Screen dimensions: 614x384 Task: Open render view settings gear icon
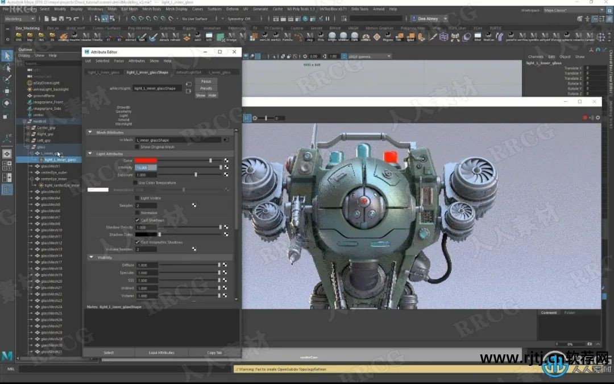(598, 118)
